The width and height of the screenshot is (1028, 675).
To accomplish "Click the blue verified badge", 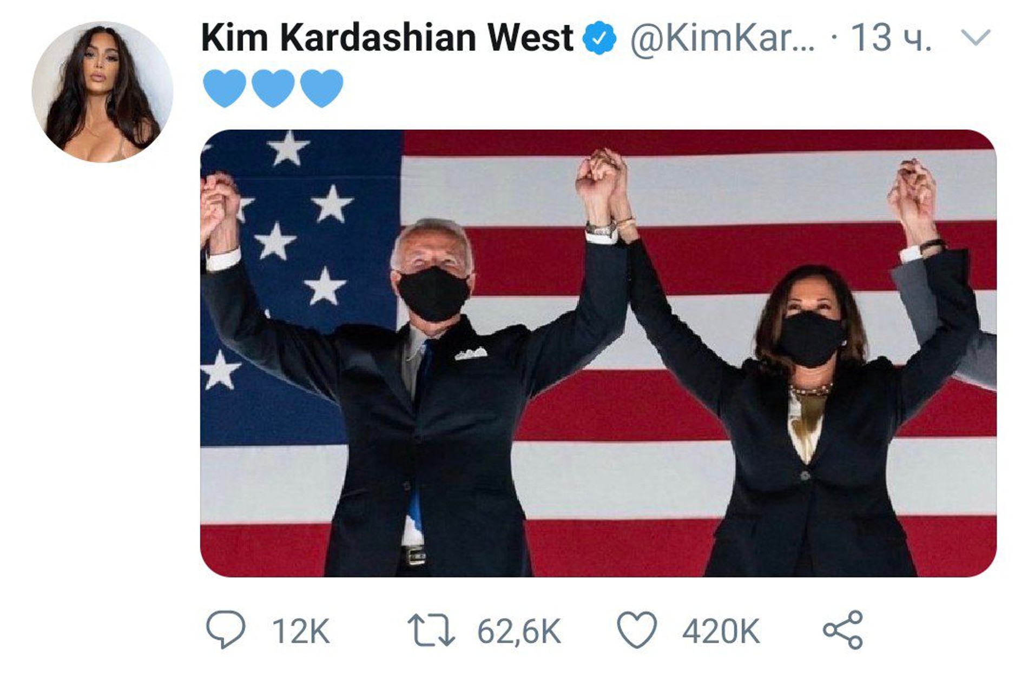I will pos(599,38).
